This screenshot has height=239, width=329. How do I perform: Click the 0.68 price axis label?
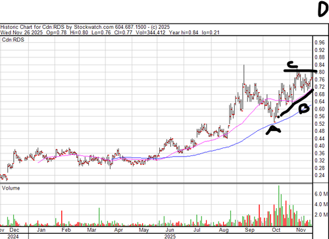(x=320, y=94)
